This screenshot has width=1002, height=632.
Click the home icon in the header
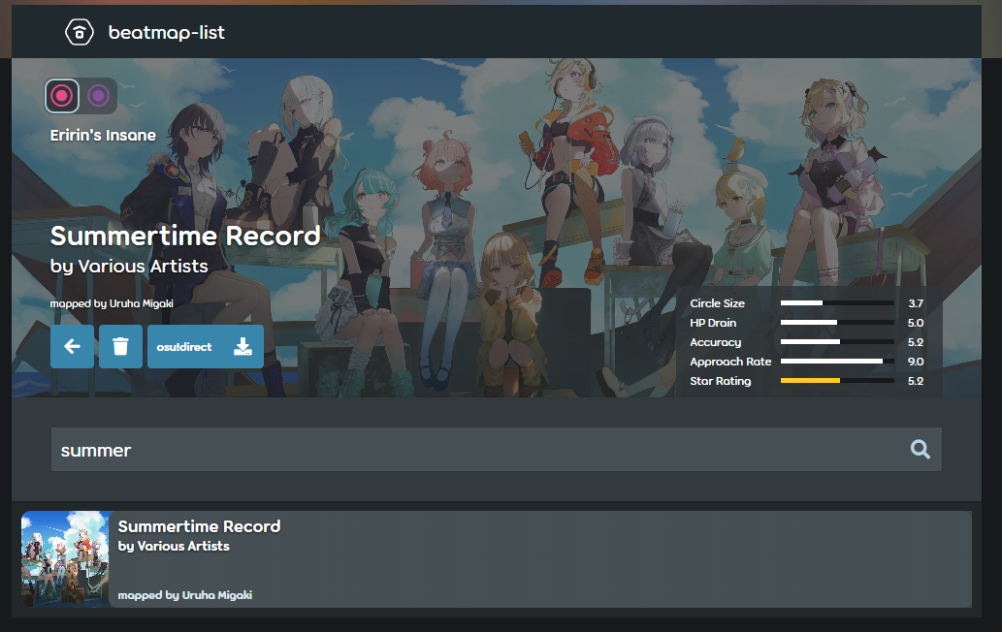(79, 33)
